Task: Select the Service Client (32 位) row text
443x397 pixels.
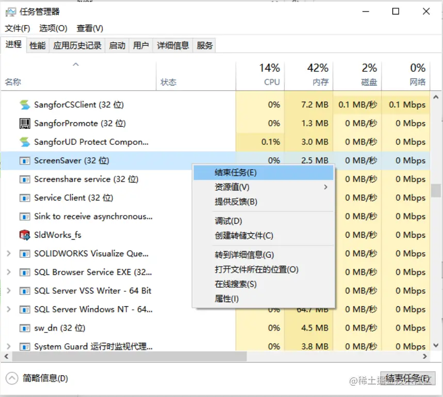Action: tap(73, 197)
